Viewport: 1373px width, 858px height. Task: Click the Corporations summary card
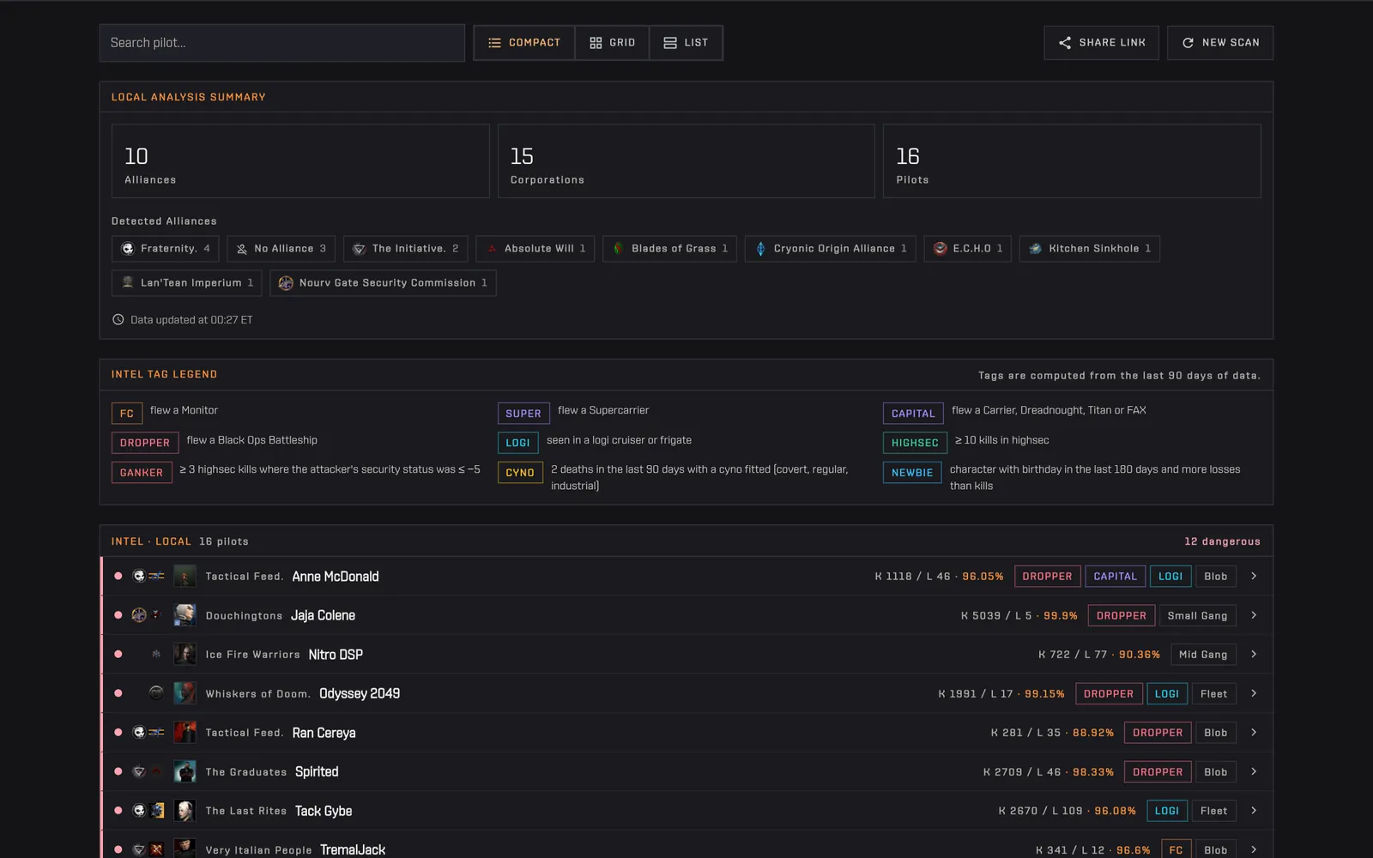coord(686,161)
